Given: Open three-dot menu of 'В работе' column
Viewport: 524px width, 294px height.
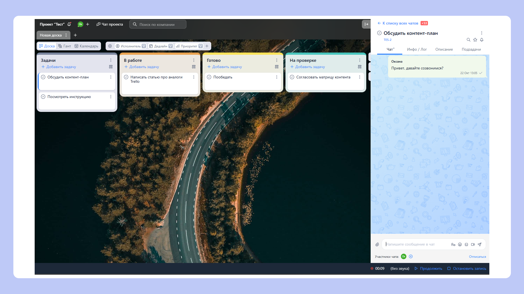Looking at the screenshot, I should coord(194,60).
